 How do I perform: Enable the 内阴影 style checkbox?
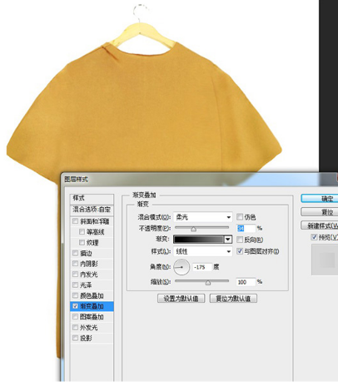point(75,264)
